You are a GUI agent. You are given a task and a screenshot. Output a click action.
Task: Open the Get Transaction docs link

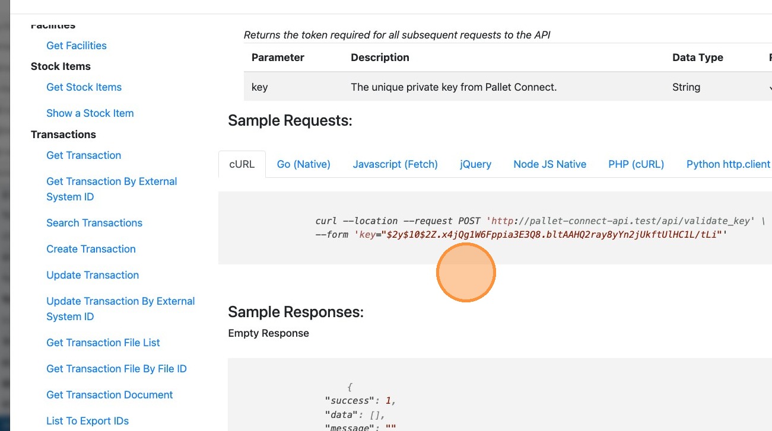click(x=84, y=155)
